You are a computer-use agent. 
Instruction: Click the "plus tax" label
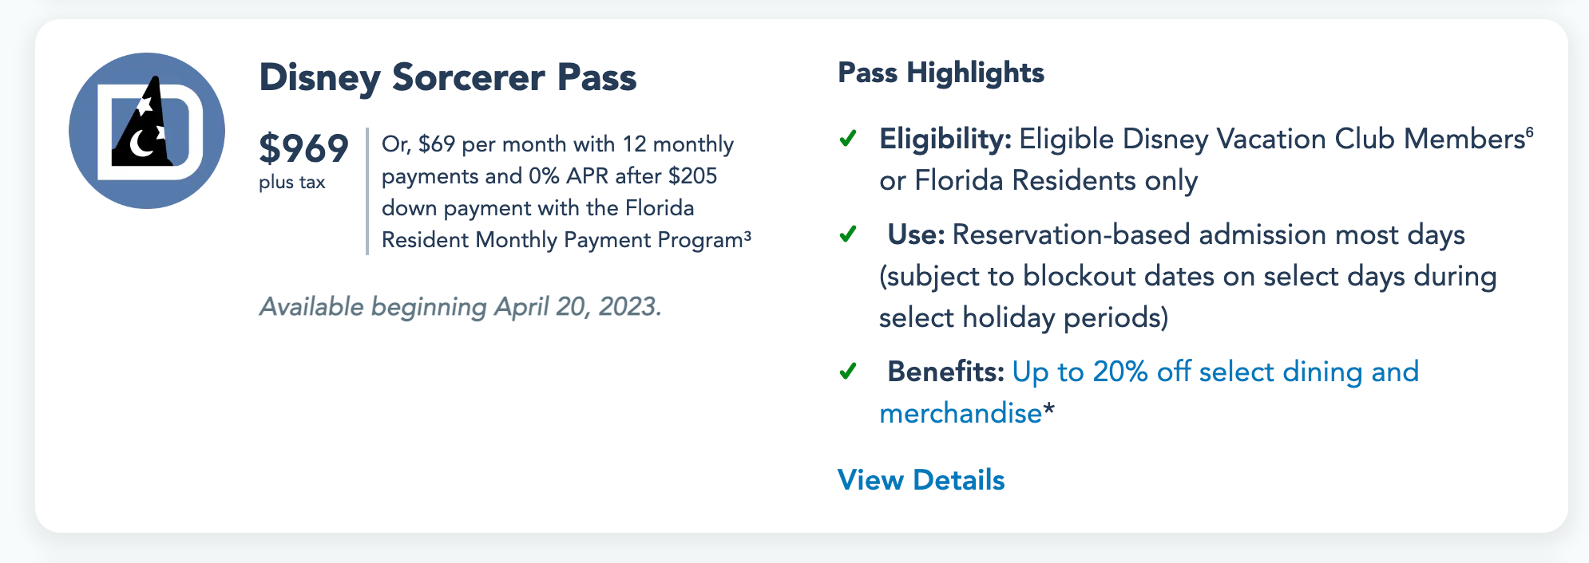click(x=291, y=183)
